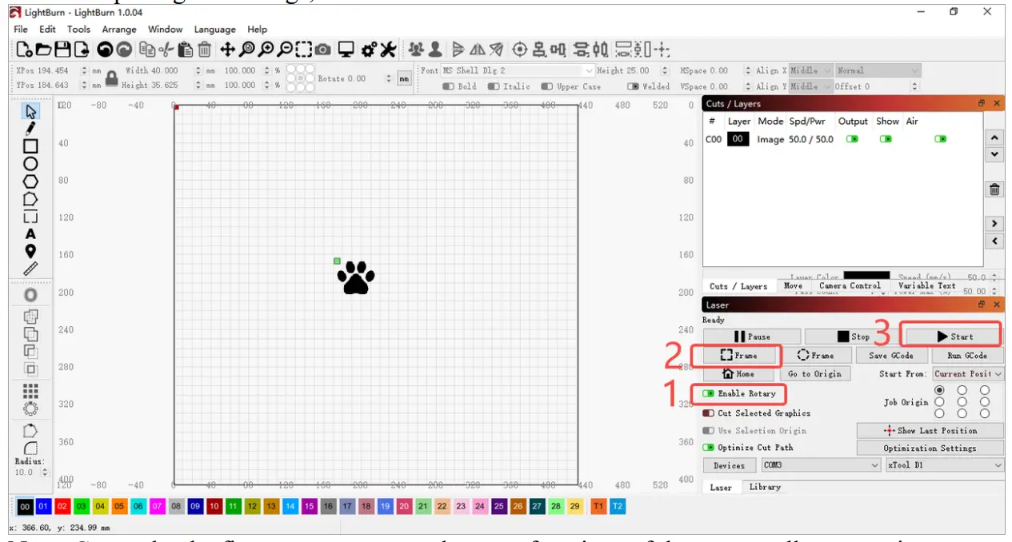
Task: Select the Measure ruler tool
Action: (x=30, y=269)
